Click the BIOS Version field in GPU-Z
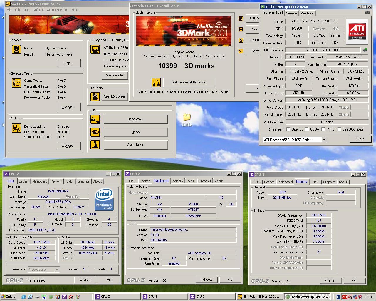Screen dimensions: 376x301 (x=323, y=50)
